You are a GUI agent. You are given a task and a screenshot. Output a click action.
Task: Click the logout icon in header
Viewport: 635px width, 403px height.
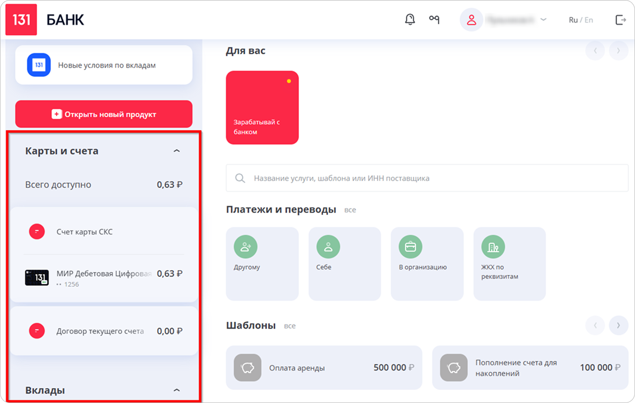coord(620,20)
